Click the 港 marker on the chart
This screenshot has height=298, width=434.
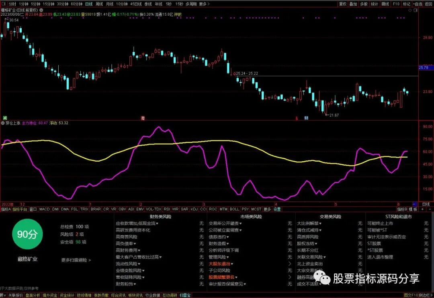click(x=143, y=118)
